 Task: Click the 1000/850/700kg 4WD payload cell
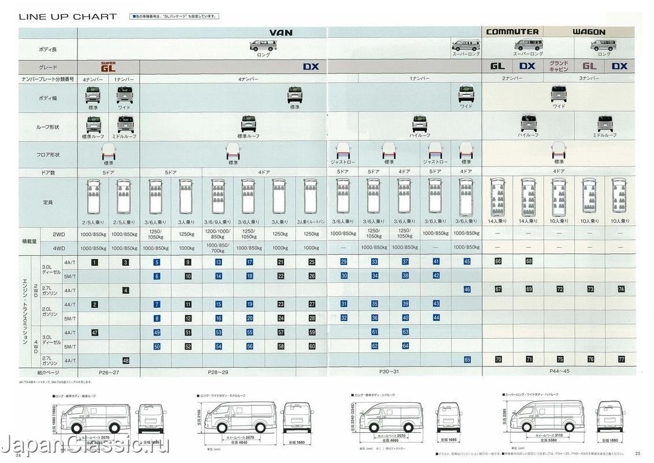(x=217, y=248)
